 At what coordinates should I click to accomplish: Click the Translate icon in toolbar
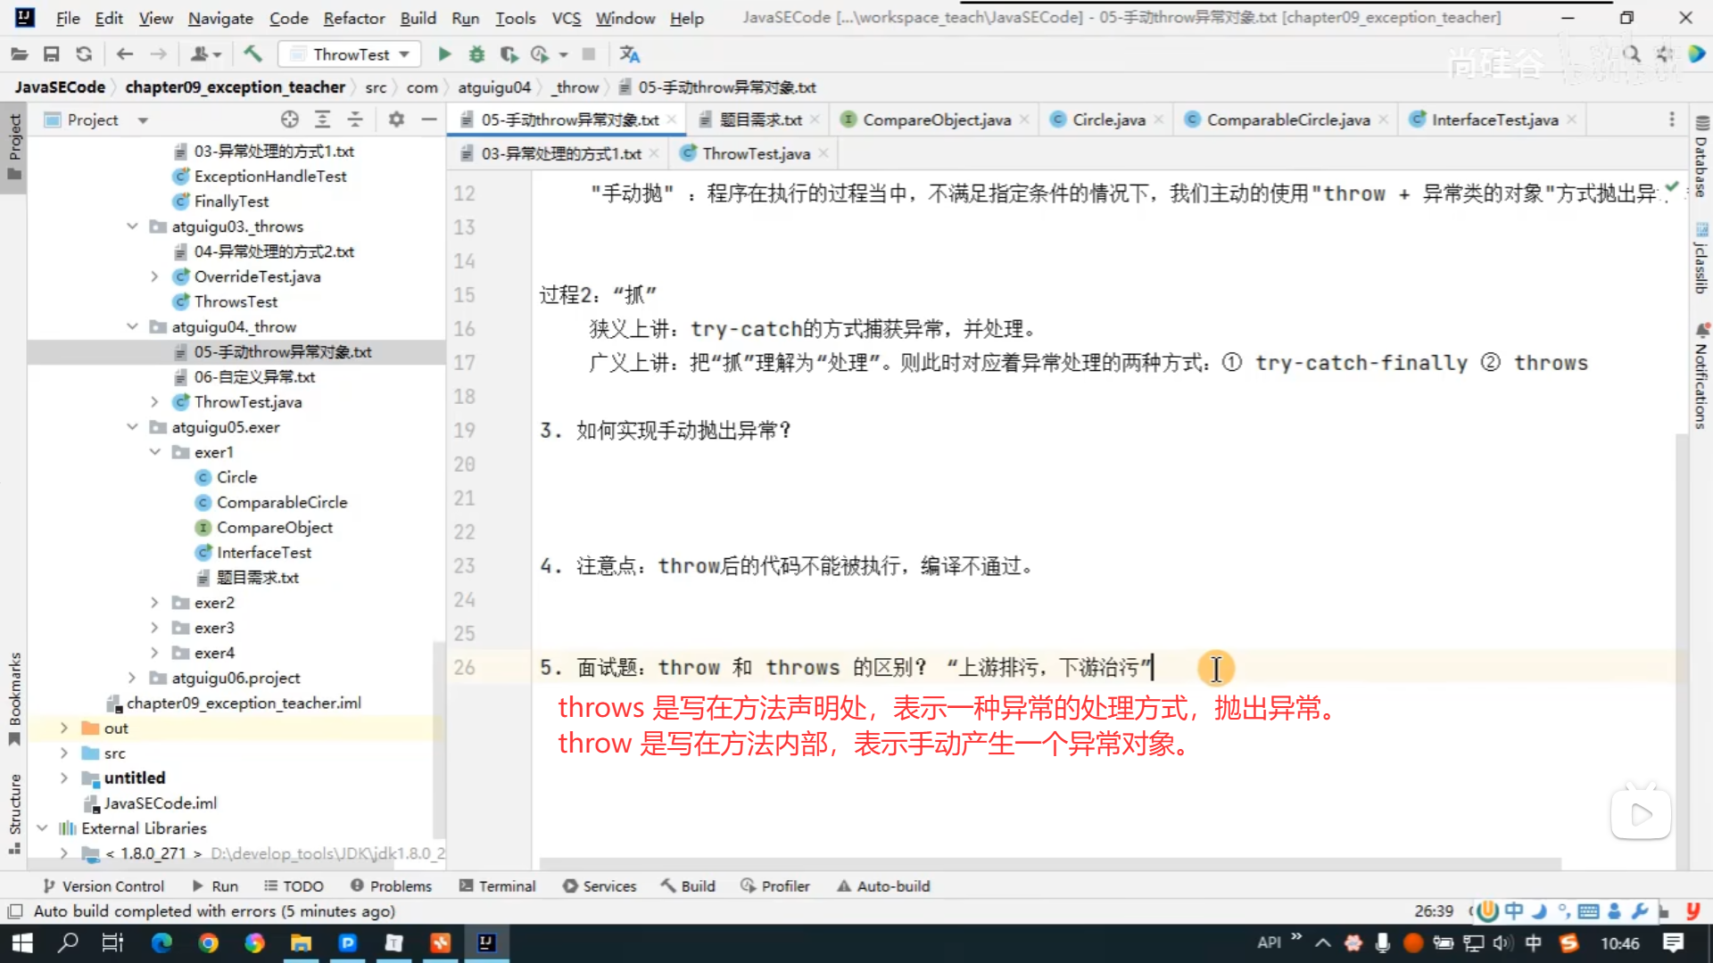tap(630, 54)
